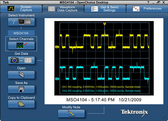Click the Tektronix logo
This screenshot has height=121, width=168.
point(135,113)
